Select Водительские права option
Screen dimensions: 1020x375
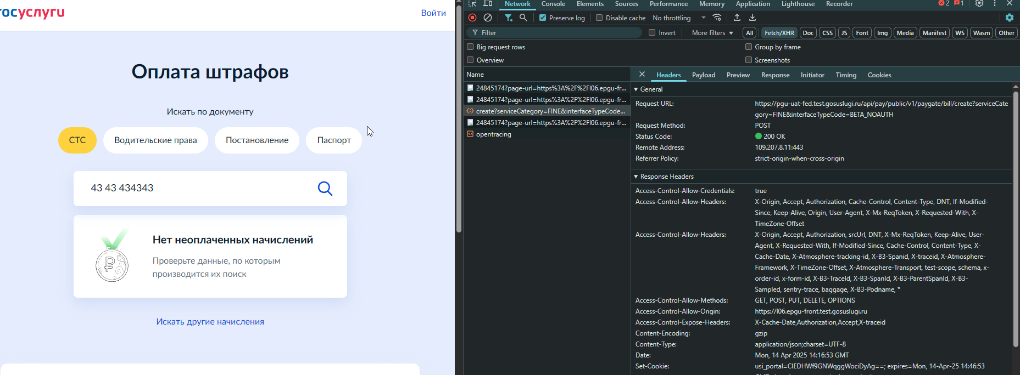point(155,140)
